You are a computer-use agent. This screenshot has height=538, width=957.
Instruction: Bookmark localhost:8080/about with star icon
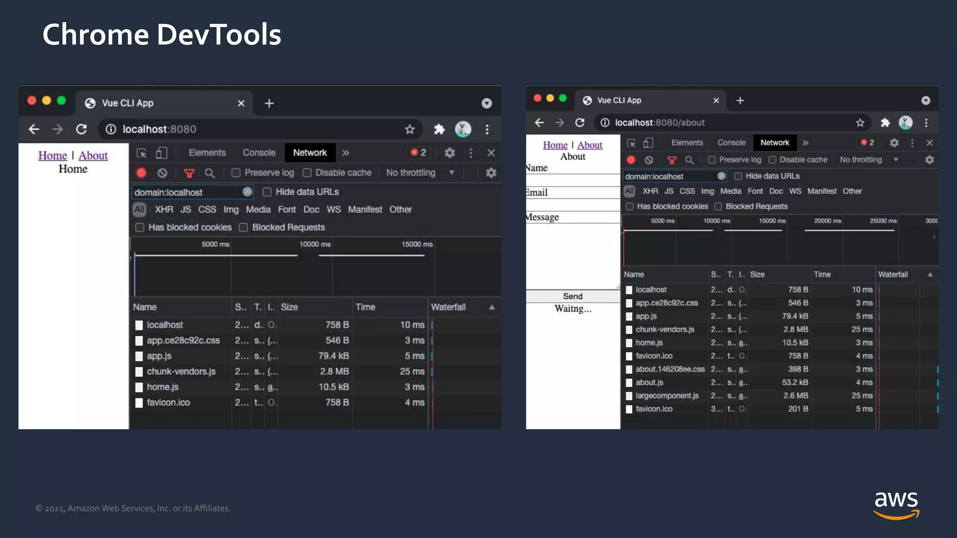pyautogui.click(x=860, y=122)
